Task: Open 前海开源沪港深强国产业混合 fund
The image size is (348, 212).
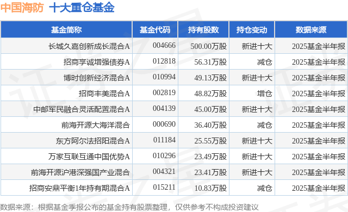Action: pos(80,172)
